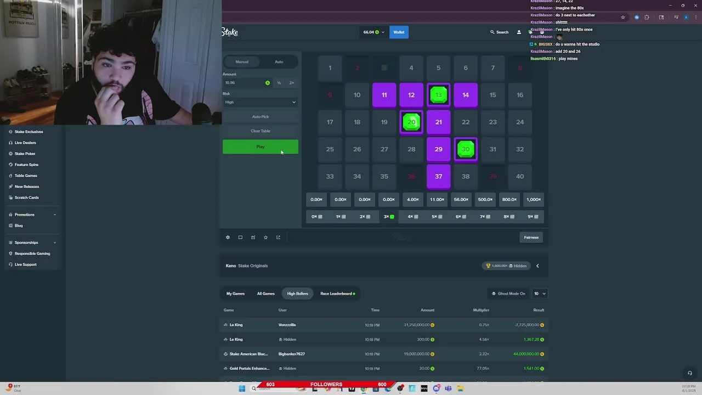This screenshot has height=395, width=702.
Task: Open the Windows Start menu
Action: pos(241,388)
